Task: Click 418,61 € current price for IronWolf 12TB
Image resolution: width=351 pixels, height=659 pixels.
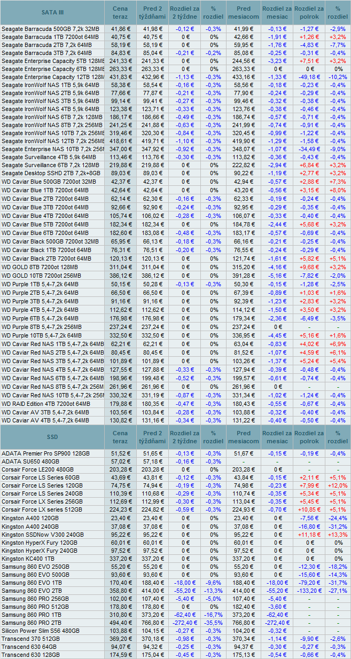Action: point(120,142)
